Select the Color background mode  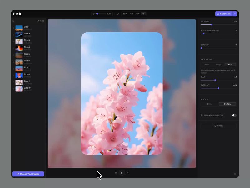coord(206,65)
